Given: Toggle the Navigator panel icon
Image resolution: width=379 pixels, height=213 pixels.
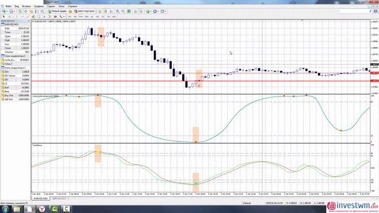Looking at the screenshot, I should click(31, 11).
